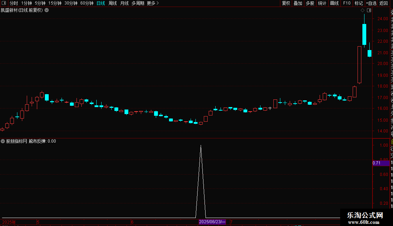393x226 pixels.
Task: Add stock via +自选 button
Action: point(371,3)
